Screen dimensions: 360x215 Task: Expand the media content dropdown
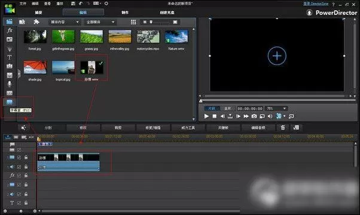(x=65, y=22)
